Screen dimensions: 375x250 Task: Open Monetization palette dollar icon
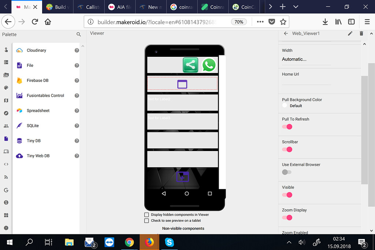pyautogui.click(x=6, y=203)
